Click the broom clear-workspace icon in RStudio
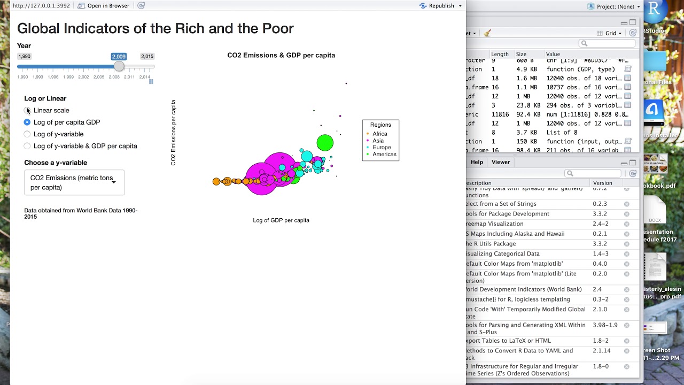This screenshot has height=385, width=684. tap(487, 33)
